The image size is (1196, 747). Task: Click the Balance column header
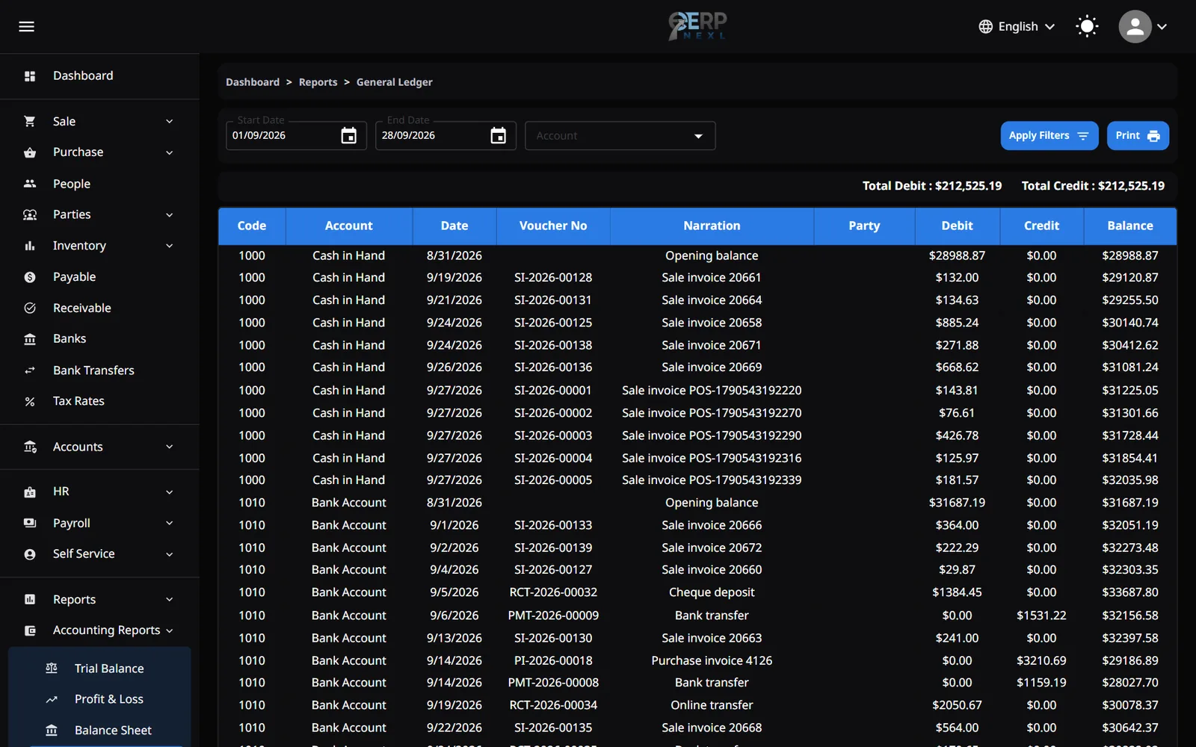(x=1130, y=226)
